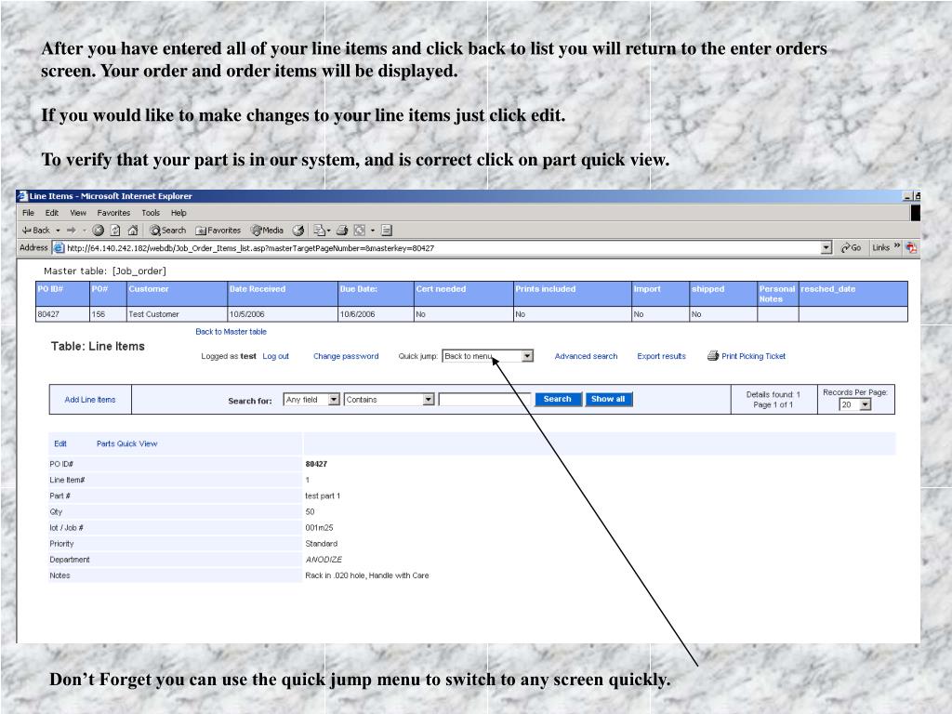Open the Edit menu in the menu bar
The width and height of the screenshot is (952, 714).
(52, 213)
